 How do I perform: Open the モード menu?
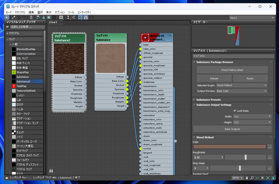[x=9, y=12]
